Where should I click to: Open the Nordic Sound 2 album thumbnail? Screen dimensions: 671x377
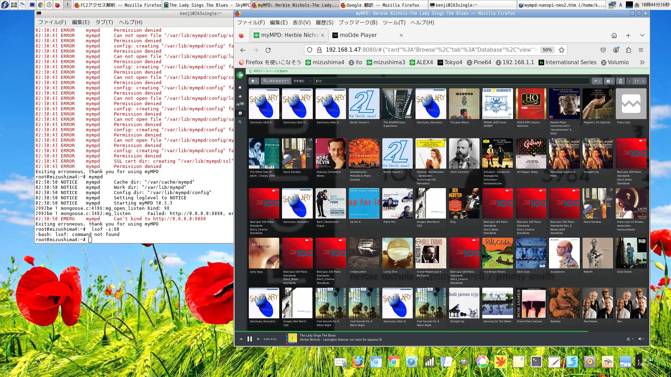point(364,104)
